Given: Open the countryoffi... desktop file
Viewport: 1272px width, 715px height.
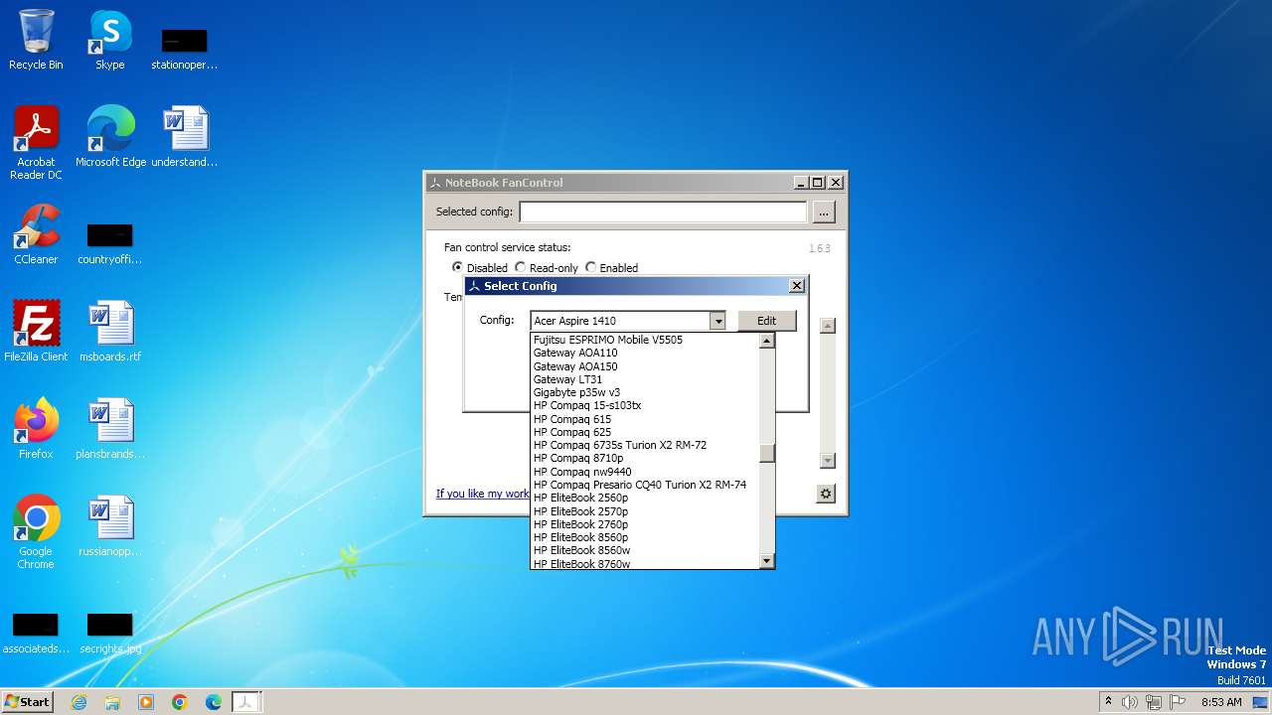Looking at the screenshot, I should 110,243.
